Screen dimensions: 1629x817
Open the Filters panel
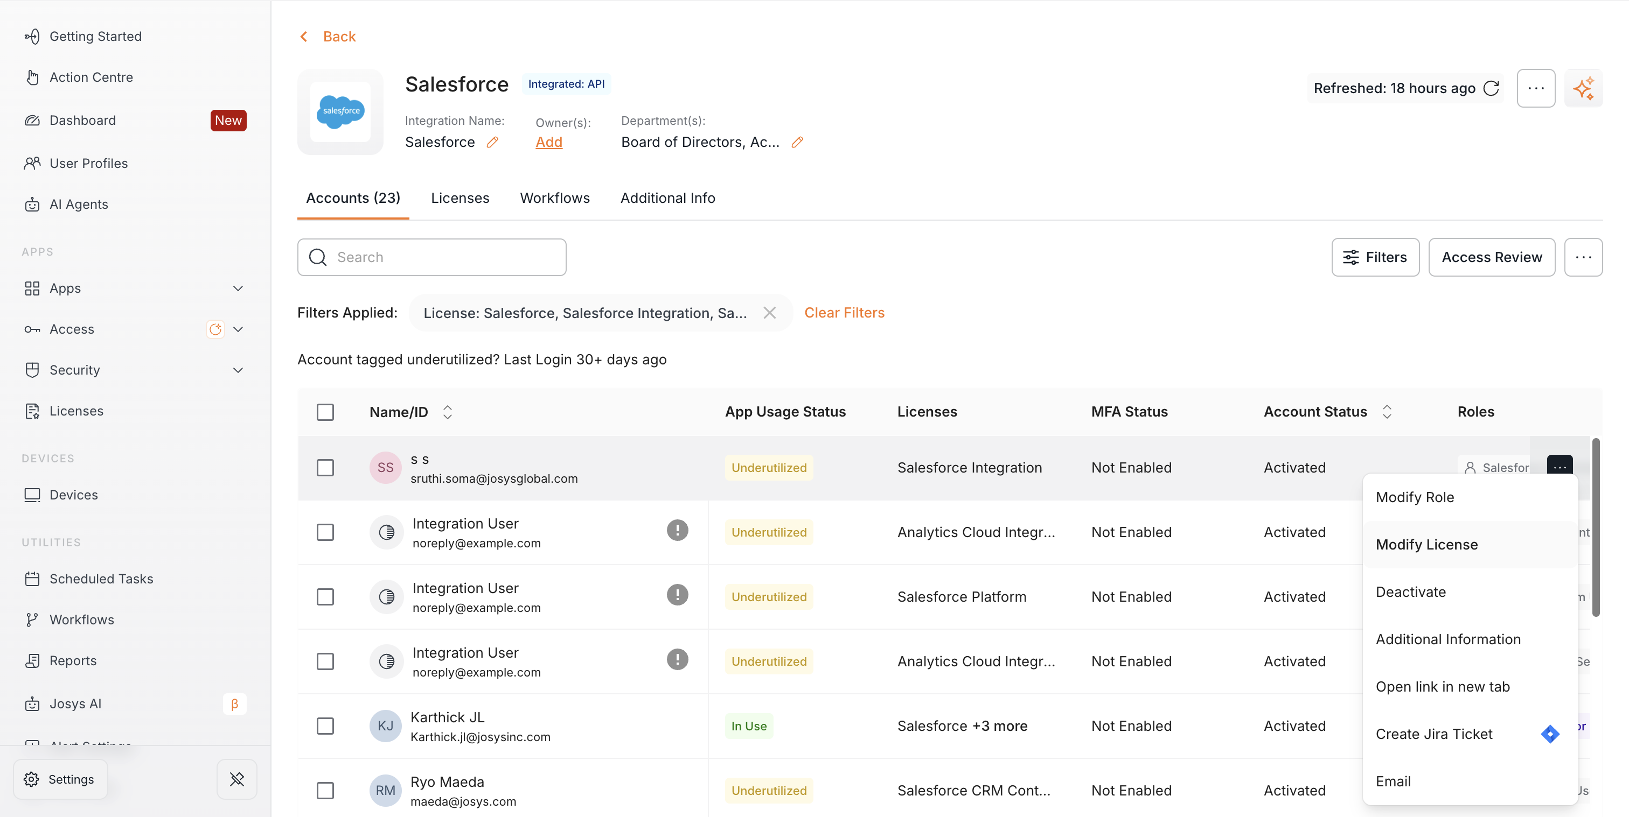[x=1375, y=257]
